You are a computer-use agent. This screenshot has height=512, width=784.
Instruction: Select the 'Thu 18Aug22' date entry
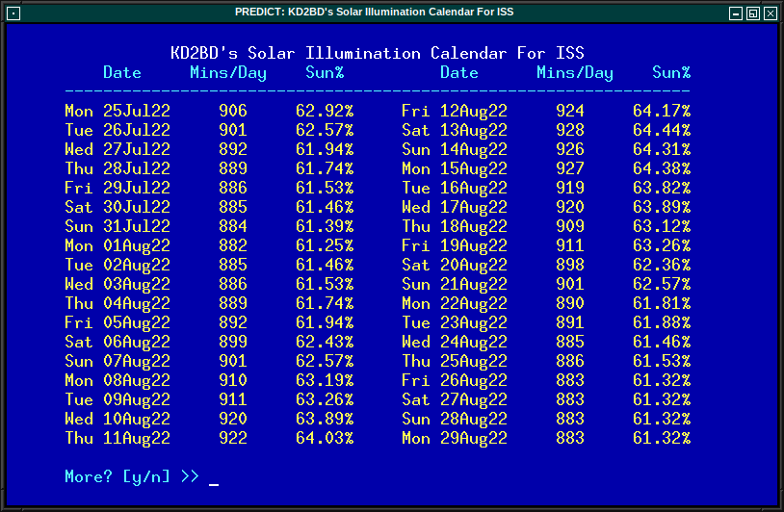(455, 226)
